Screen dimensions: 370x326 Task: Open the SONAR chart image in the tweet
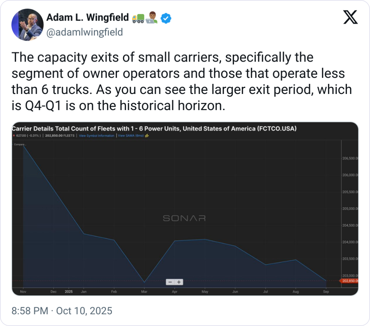point(185,209)
